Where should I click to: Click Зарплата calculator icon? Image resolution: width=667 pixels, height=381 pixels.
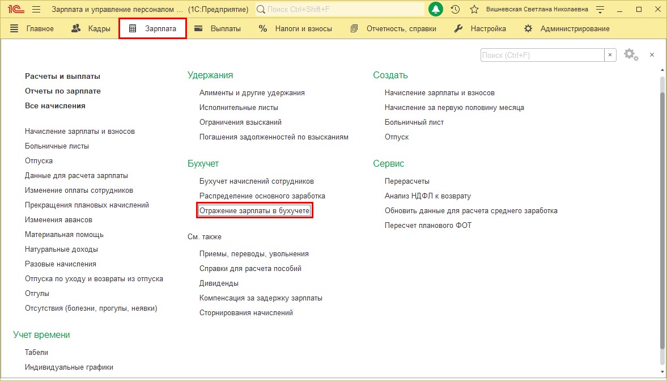133,28
